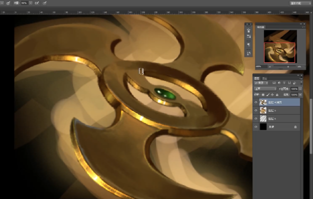This screenshot has height=199, width=313.
Task: Toggle the layer filtering on/off switch
Action: (301, 83)
